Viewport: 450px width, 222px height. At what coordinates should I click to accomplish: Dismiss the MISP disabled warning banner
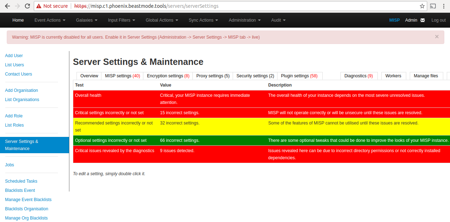(x=437, y=37)
